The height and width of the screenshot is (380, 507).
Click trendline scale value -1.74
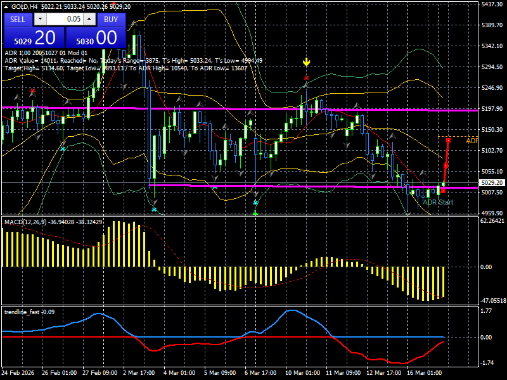click(487, 363)
